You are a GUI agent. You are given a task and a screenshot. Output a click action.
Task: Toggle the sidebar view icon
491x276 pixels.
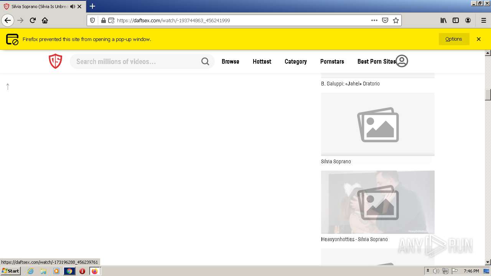click(x=456, y=20)
